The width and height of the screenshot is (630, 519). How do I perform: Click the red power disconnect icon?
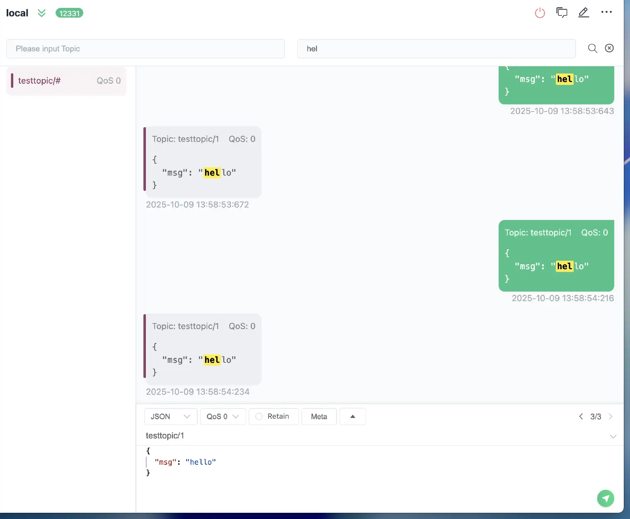[x=540, y=13]
